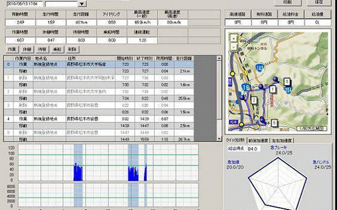The height and width of the screenshot is (210, 337).
Task: Select table row numbered 1
Action: (99, 78)
